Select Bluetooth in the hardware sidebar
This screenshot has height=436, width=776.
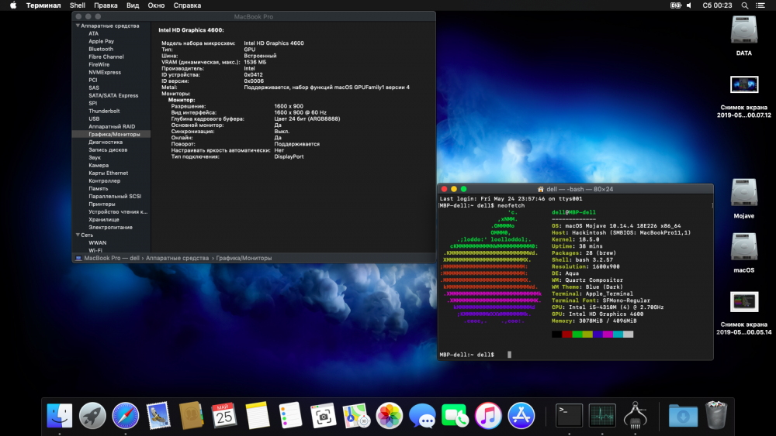[x=101, y=49]
